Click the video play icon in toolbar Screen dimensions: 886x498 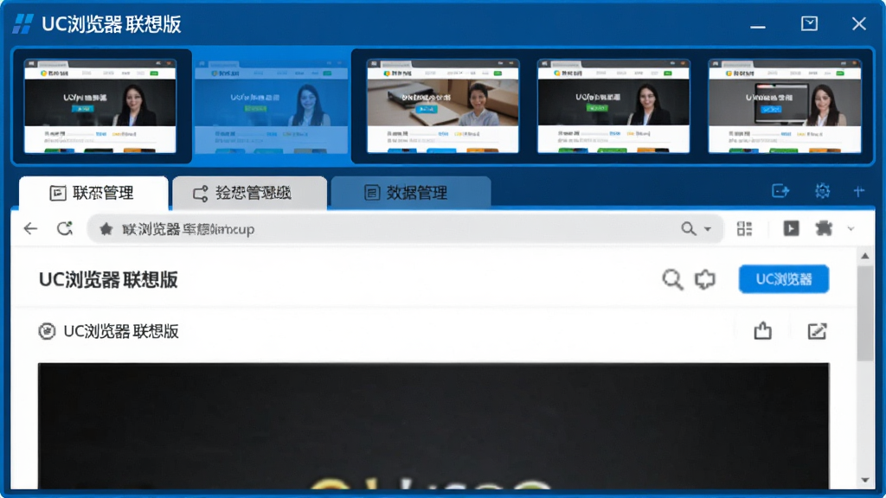[791, 228]
